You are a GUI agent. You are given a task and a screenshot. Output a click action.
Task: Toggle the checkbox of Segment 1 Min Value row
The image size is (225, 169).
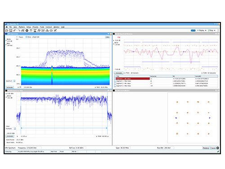pos(115,79)
